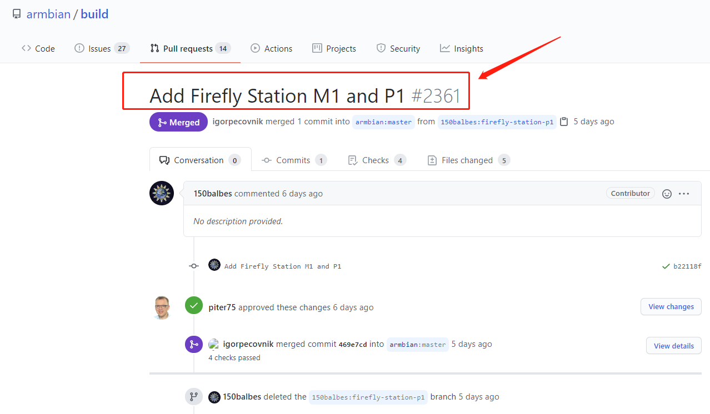Screen dimensions: 710x414
Task: Open 150balbes:firefly-station-p1 head branch label in header
Action: coord(497,122)
